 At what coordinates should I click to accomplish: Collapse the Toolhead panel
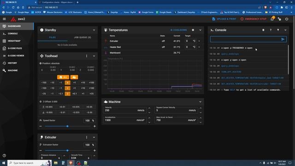coord(94,56)
